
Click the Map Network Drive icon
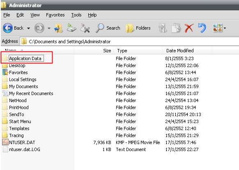pos(71,28)
